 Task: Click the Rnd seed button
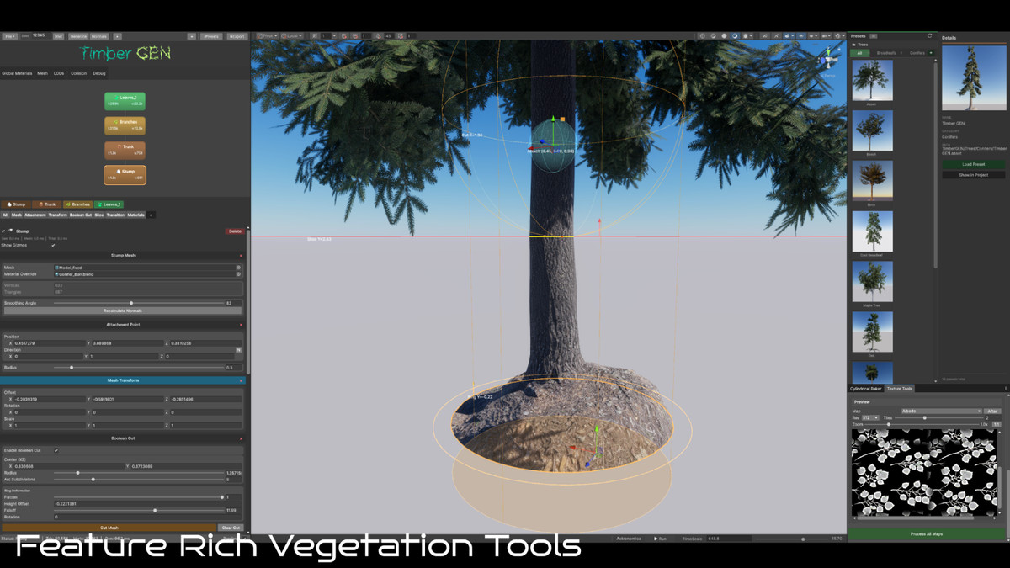[x=58, y=36]
